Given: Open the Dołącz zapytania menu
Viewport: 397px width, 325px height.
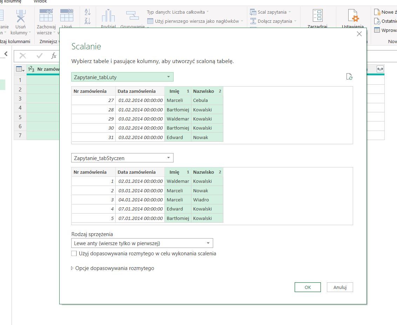Looking at the screenshot, I should (x=275, y=21).
